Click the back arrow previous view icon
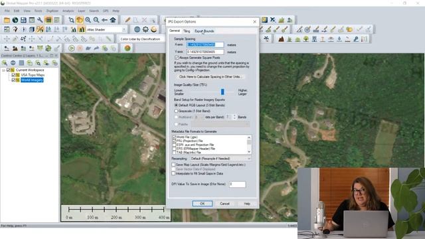This screenshot has height=239, width=425. [x=105, y=20]
